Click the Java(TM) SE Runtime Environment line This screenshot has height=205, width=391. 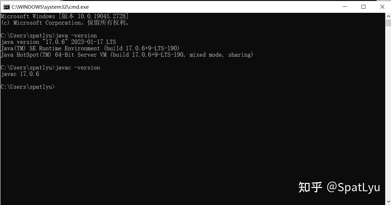click(x=90, y=48)
